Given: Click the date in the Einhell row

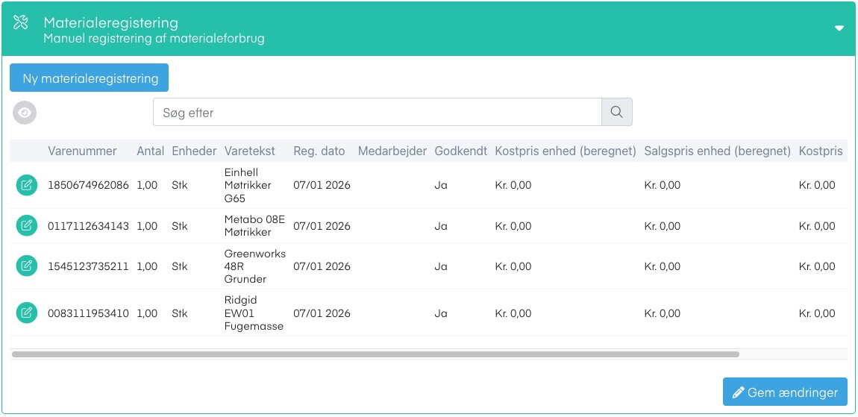Looking at the screenshot, I should (x=322, y=185).
